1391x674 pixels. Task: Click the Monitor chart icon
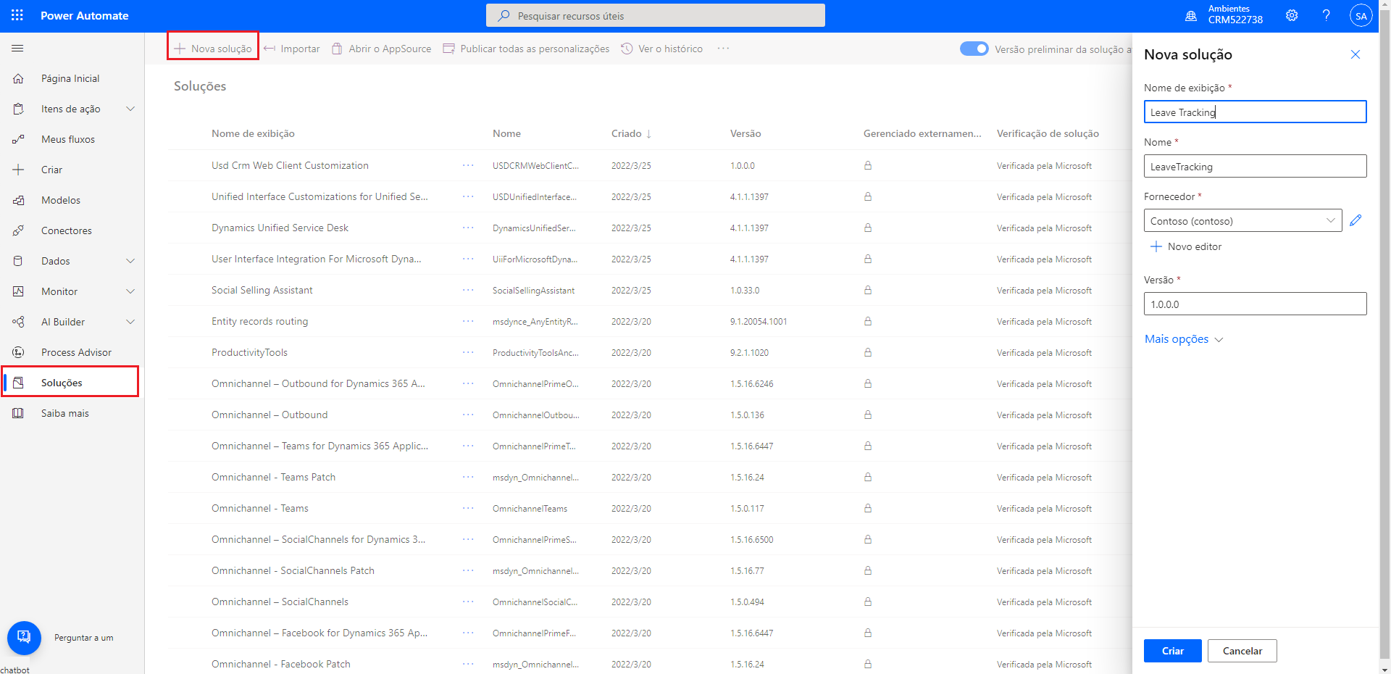(x=19, y=291)
